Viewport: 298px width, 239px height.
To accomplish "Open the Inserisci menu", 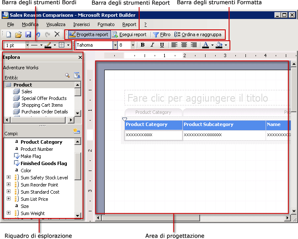I will [81, 24].
